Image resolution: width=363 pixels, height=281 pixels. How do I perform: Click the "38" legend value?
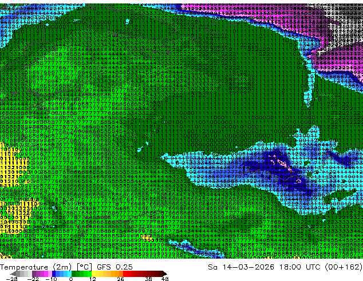coord(149,279)
